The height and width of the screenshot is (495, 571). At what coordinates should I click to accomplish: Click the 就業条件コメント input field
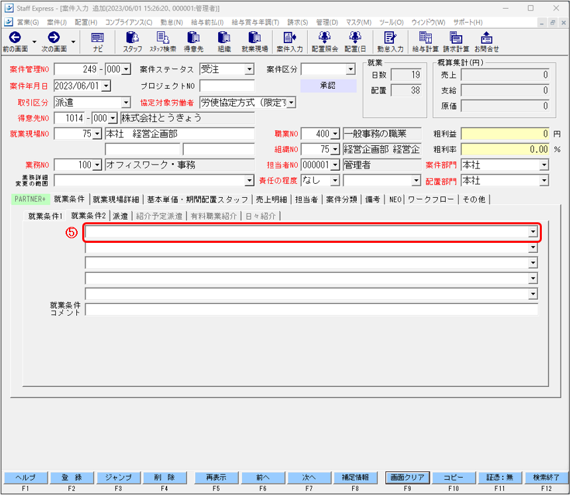[x=311, y=310]
